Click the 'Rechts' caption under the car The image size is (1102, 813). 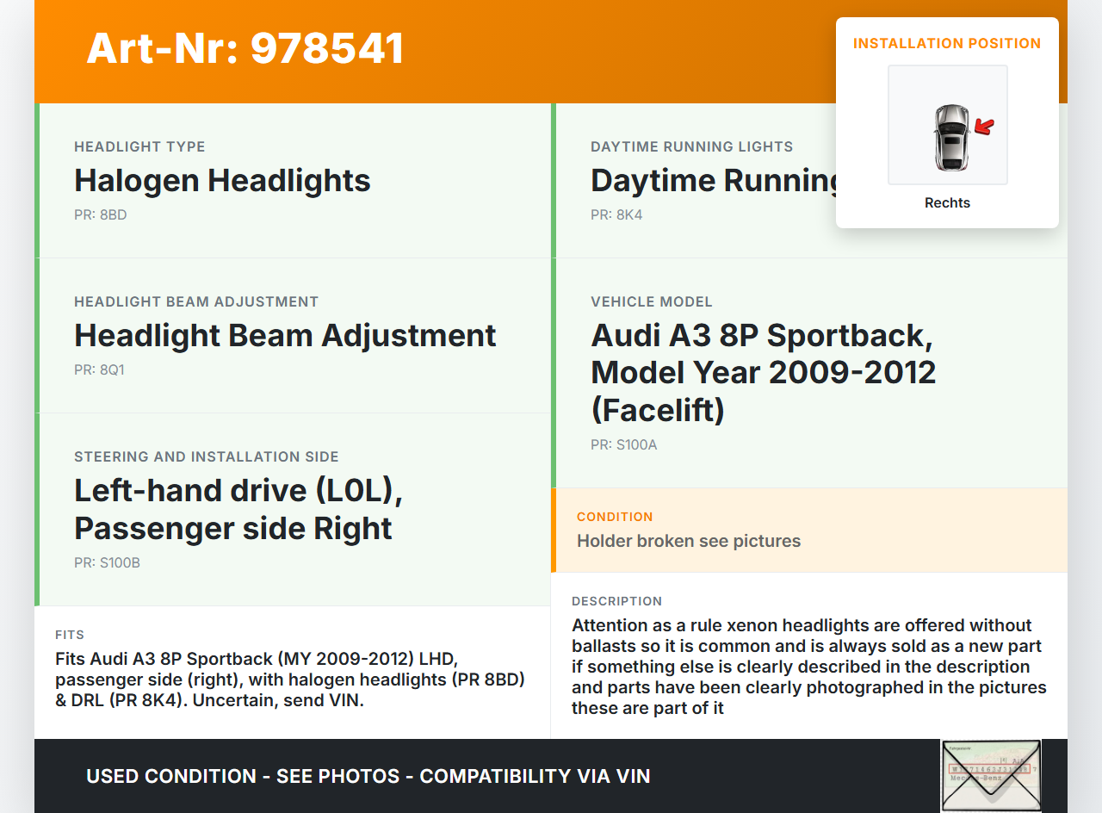pos(947,203)
